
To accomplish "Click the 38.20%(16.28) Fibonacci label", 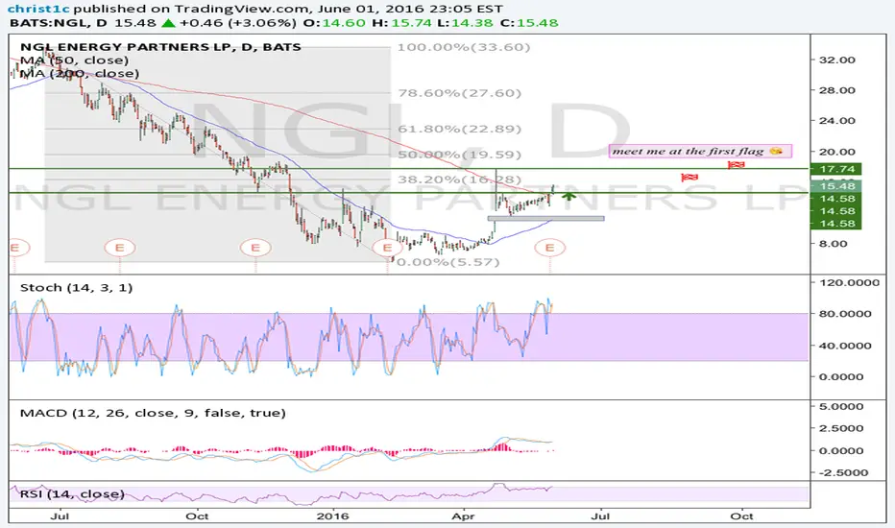I will pos(459,180).
